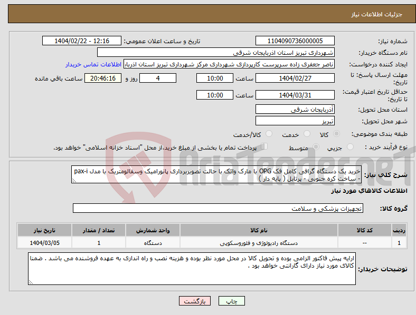Click the cell دستگاه رادیولوژی و فلوروسکوپی
Image resolution: width=416 pixels, height=315 pixels.
tap(259, 243)
